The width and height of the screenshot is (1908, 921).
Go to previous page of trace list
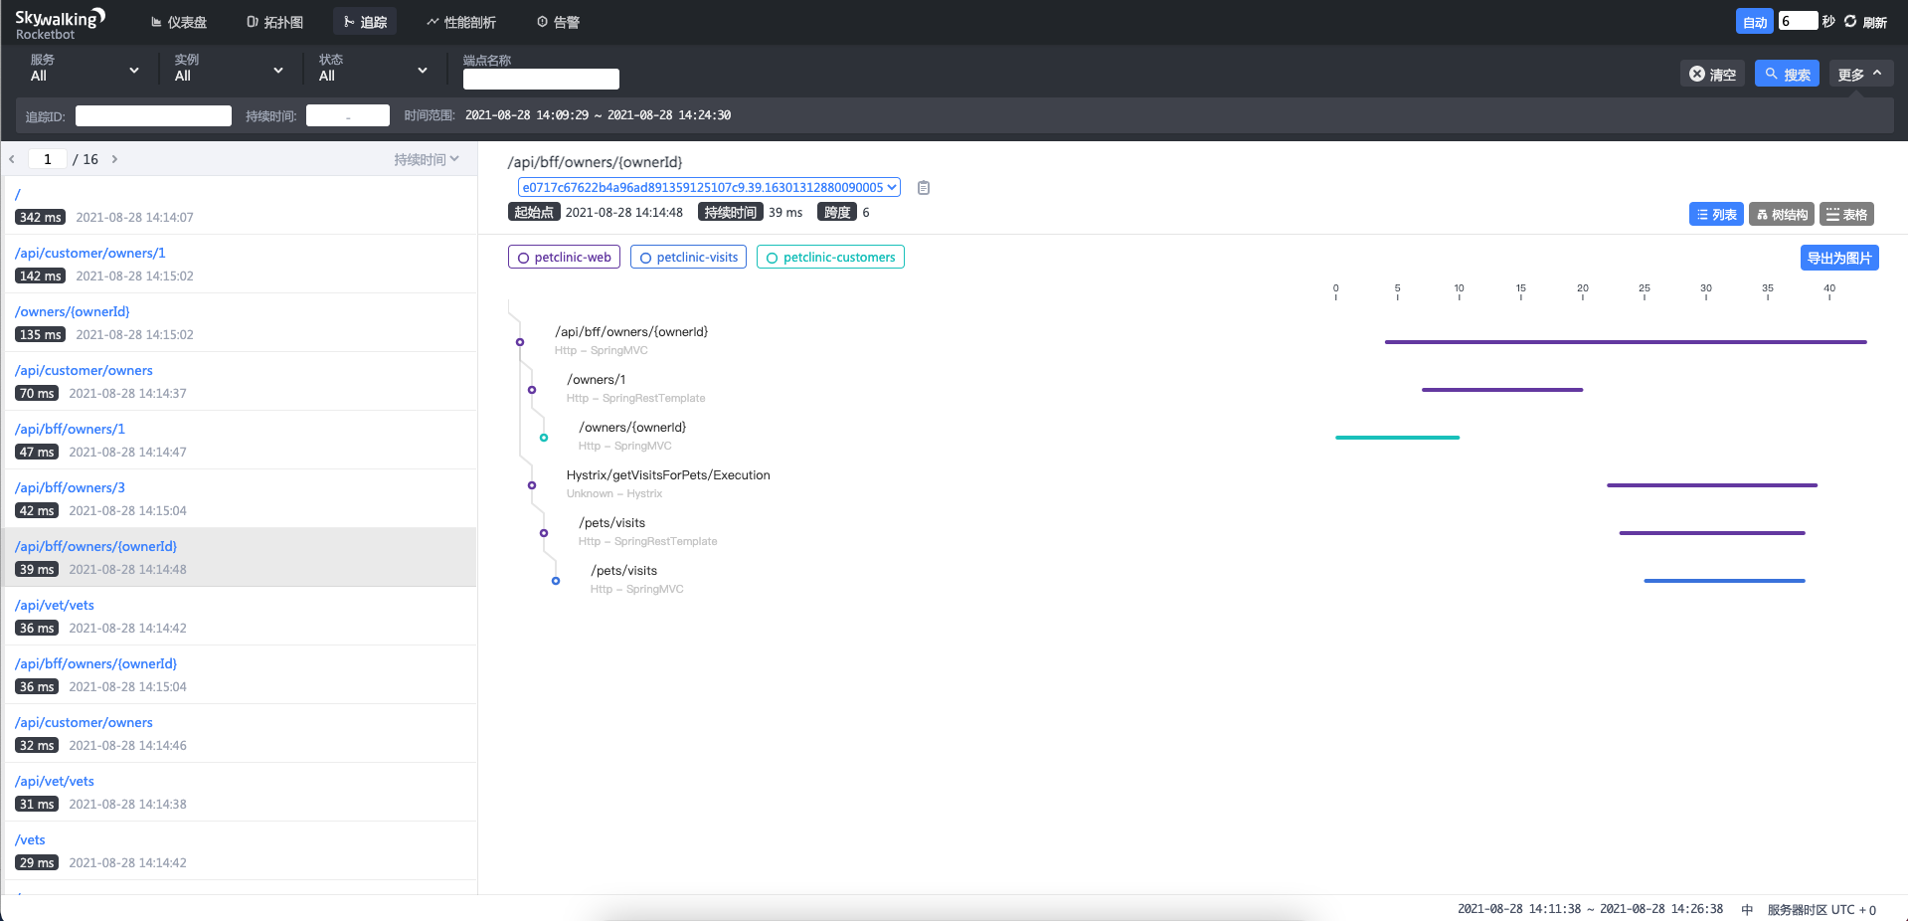(12, 159)
